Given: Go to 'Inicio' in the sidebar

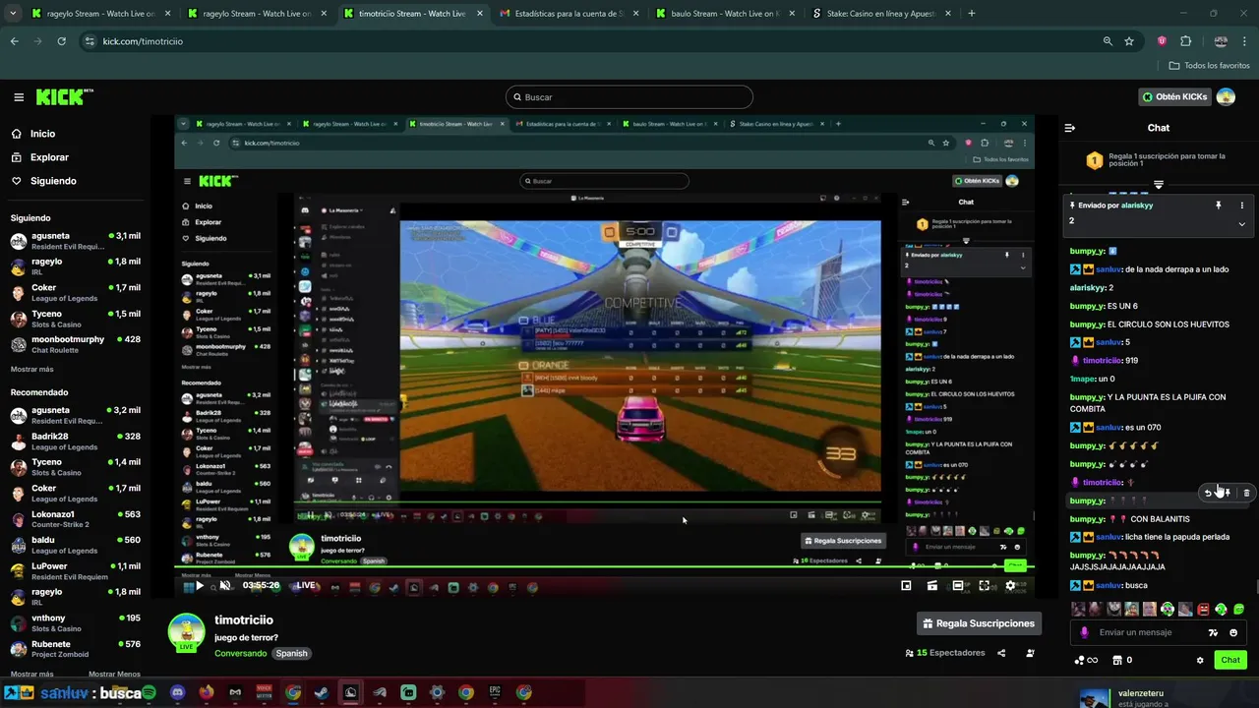Looking at the screenshot, I should [x=42, y=134].
